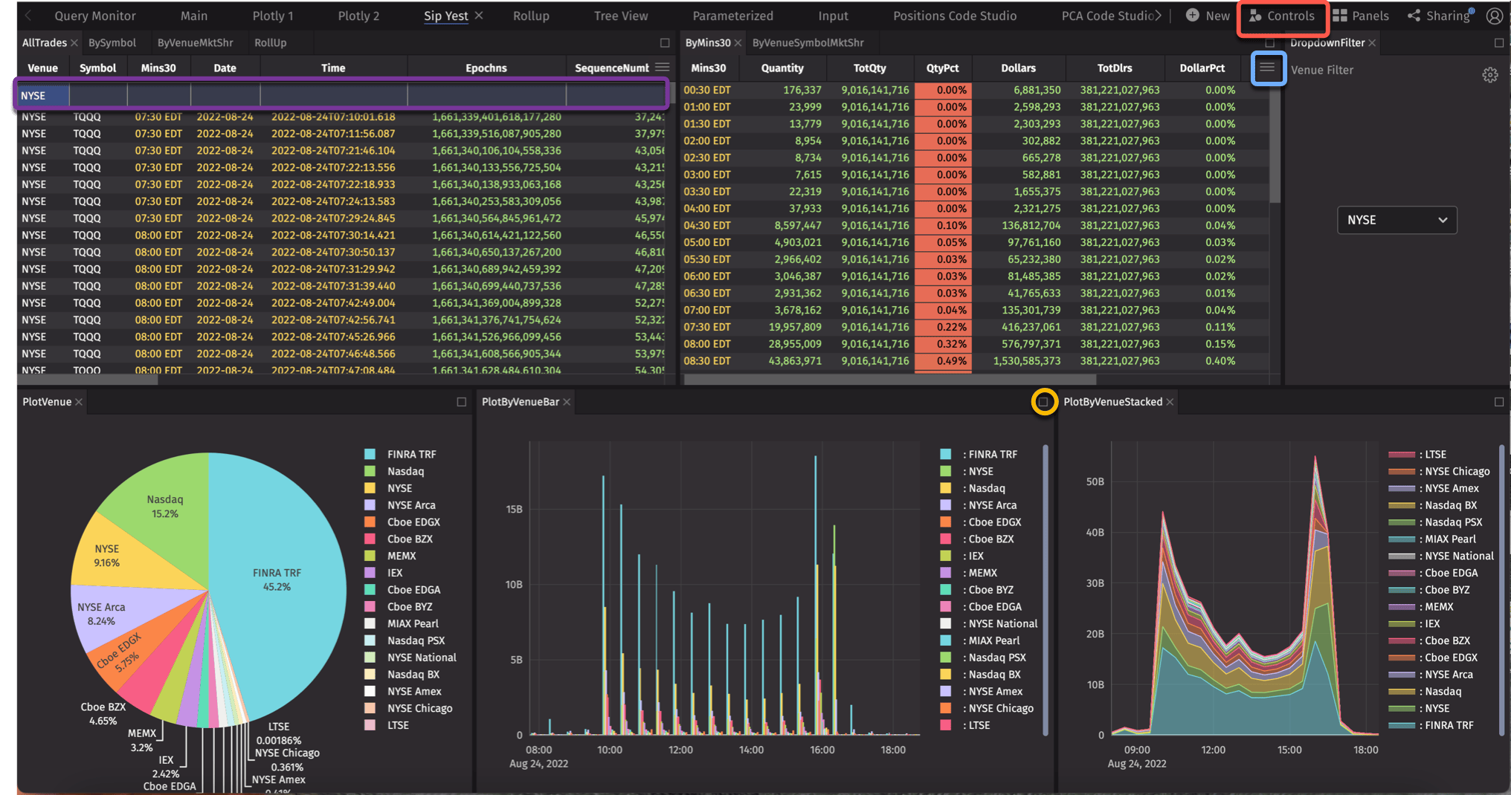
Task: Open the ByMins30 table hamburger menu
Action: (1268, 68)
